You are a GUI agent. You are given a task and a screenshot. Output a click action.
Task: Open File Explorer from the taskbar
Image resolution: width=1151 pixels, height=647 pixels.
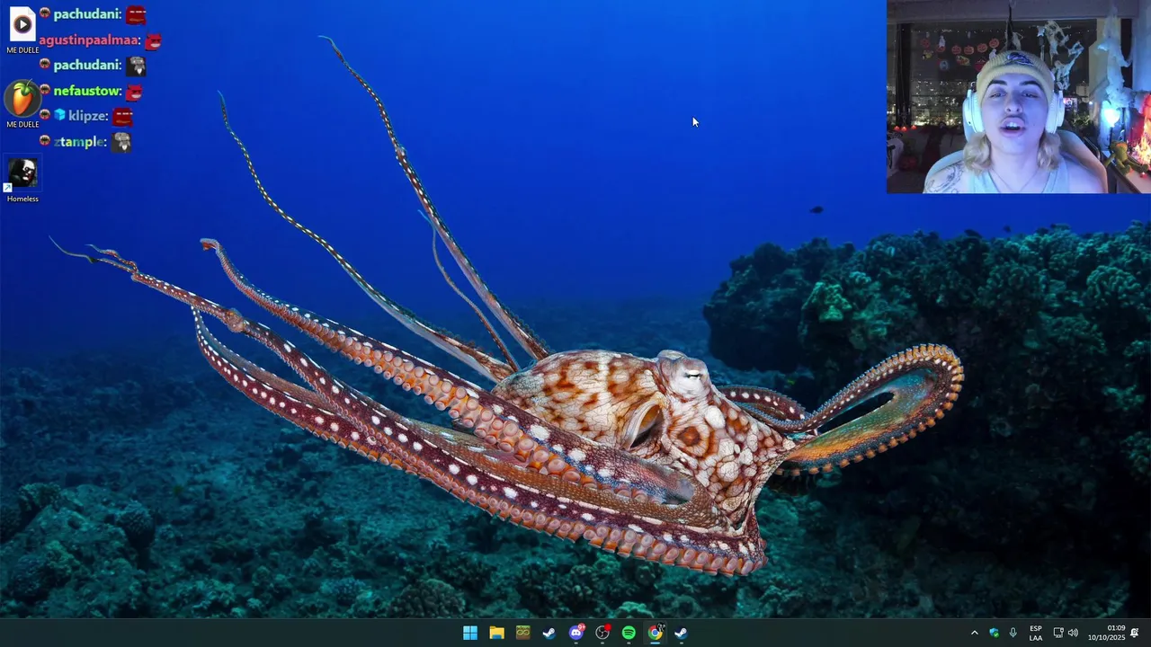pyautogui.click(x=496, y=633)
